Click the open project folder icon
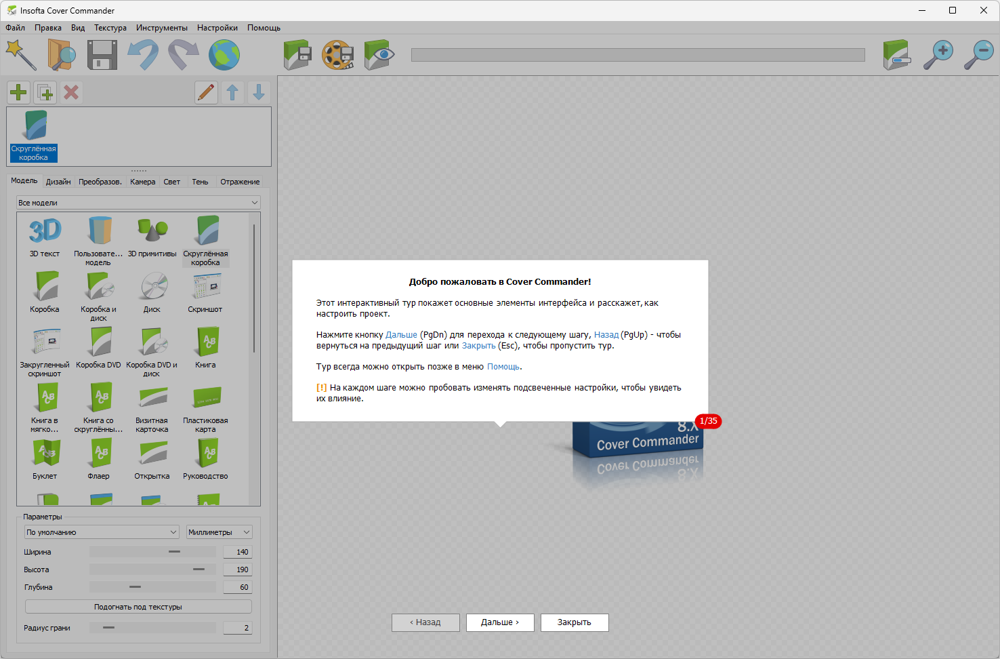This screenshot has height=659, width=1000. pyautogui.click(x=62, y=55)
